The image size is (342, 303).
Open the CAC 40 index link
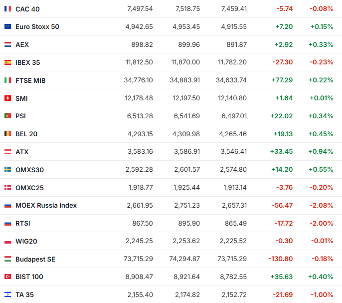[28, 9]
